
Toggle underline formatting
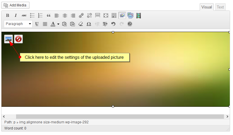tap(37, 24)
